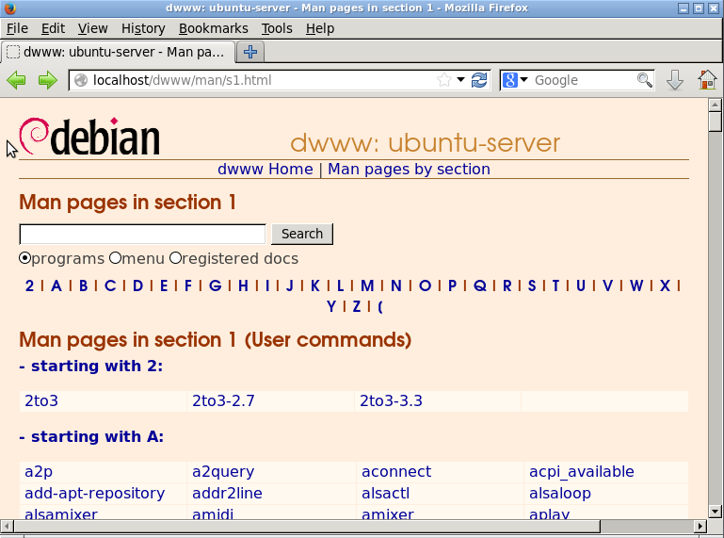Jump to letter Z index link
This screenshot has width=724, height=538.
(x=357, y=306)
